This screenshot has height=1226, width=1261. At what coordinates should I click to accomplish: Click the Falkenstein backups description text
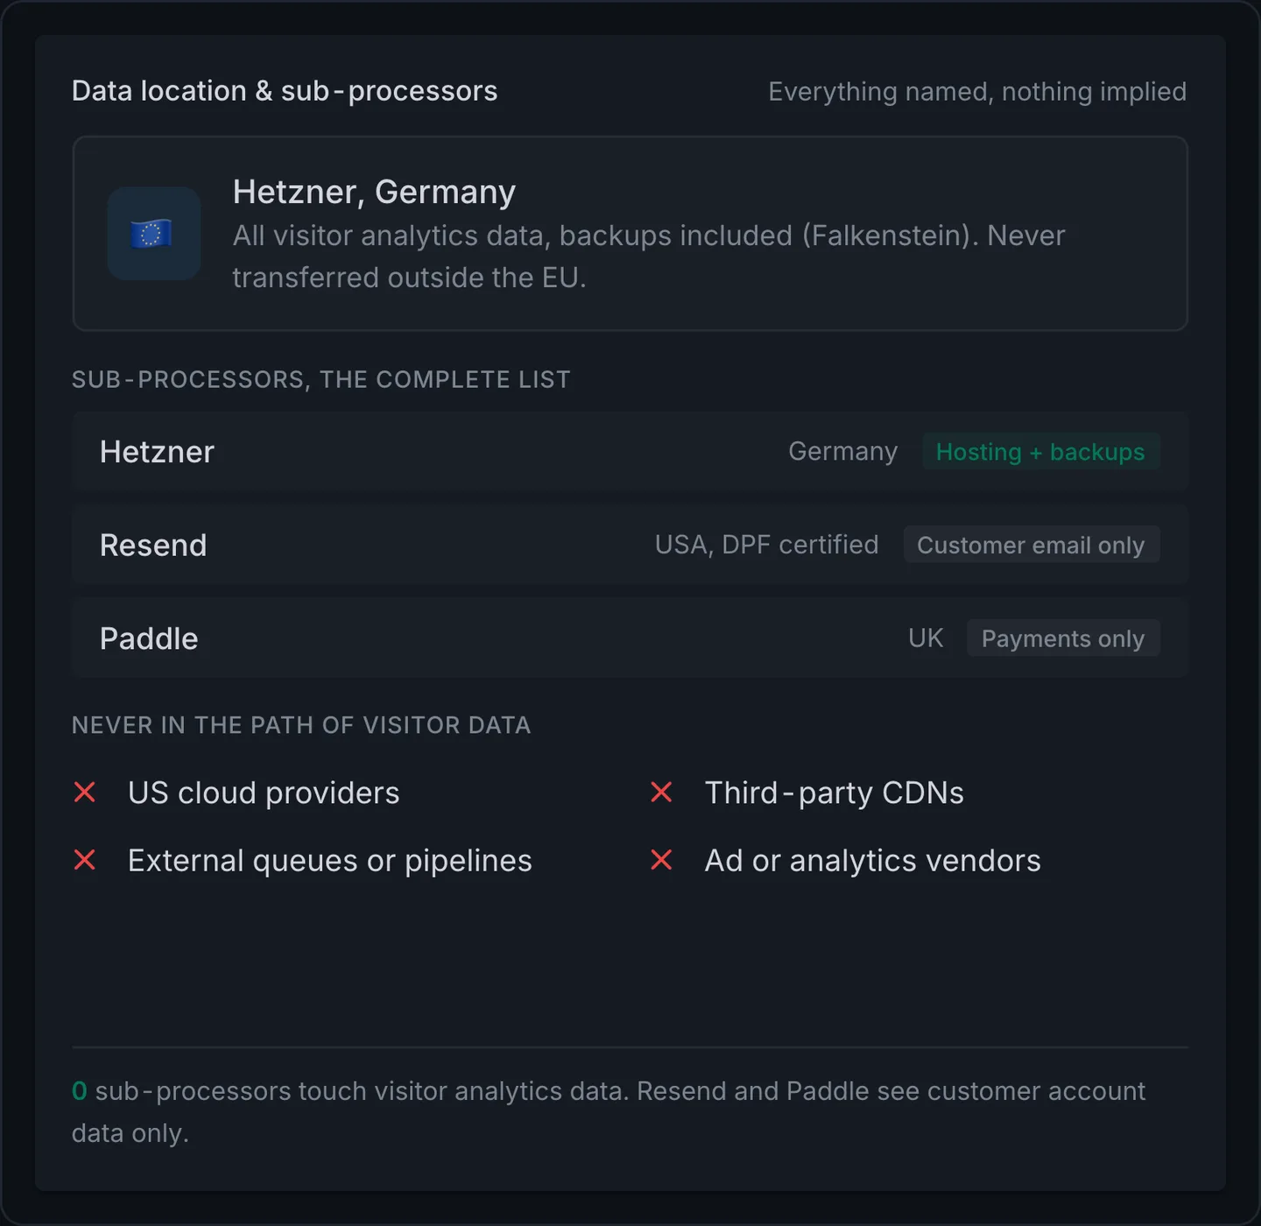649,257
